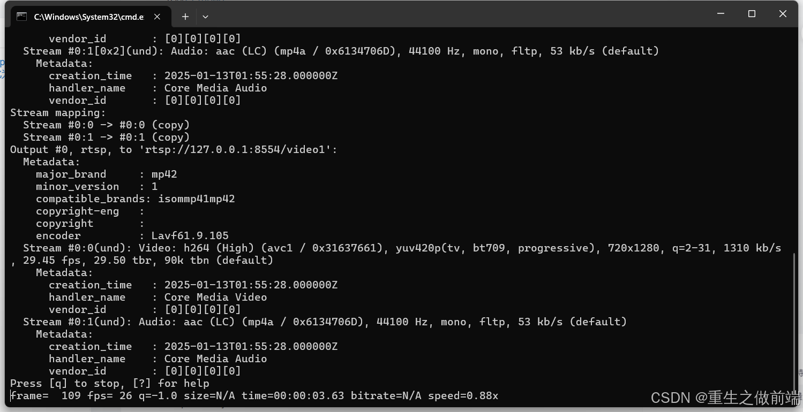Click the maximize window button
The image size is (803, 412).
pos(752,14)
